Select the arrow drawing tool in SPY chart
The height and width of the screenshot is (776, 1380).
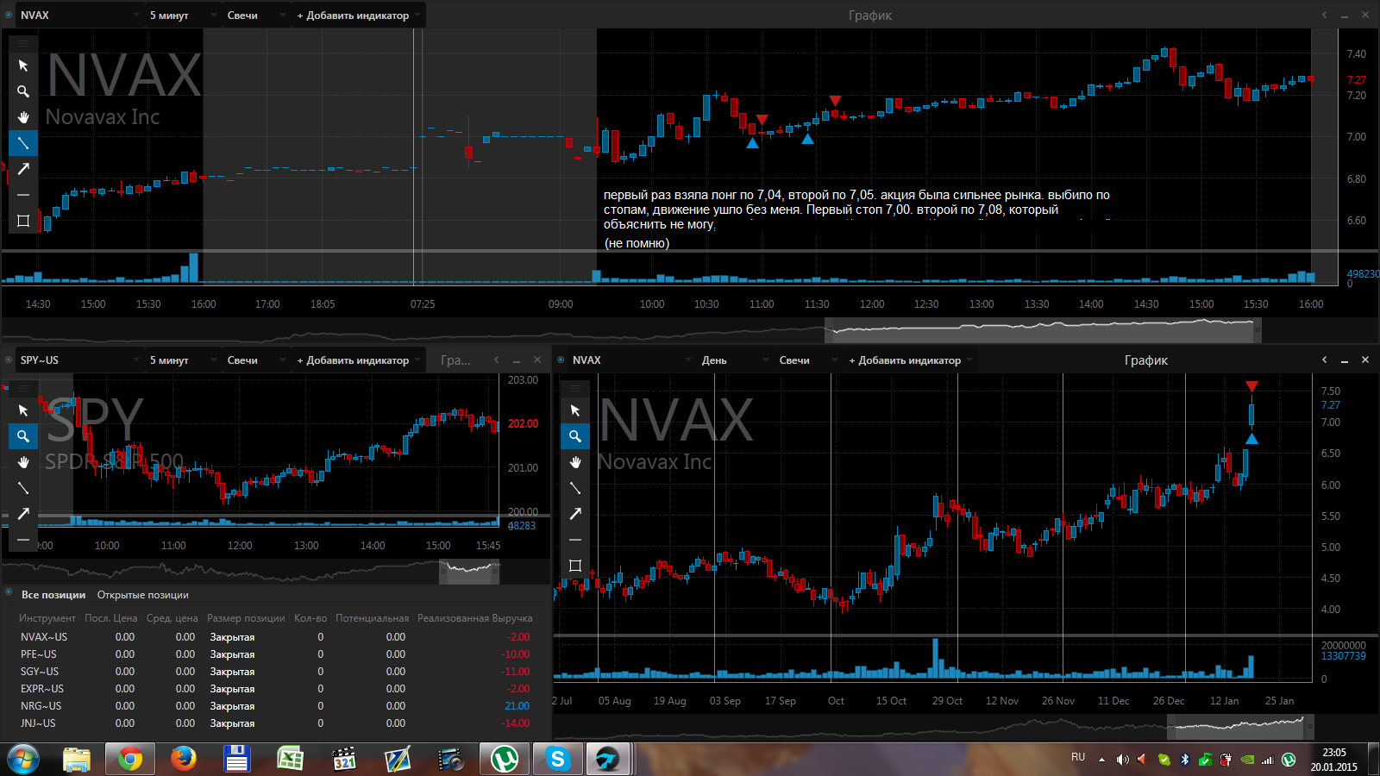tap(23, 514)
